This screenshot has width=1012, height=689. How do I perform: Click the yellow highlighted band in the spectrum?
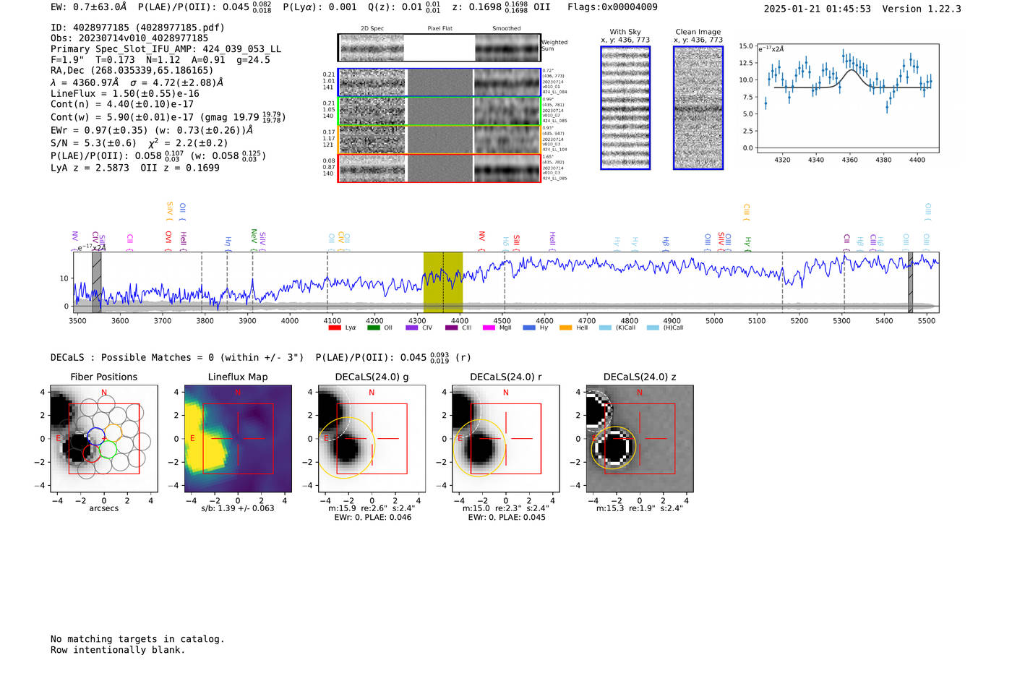pos(443,282)
